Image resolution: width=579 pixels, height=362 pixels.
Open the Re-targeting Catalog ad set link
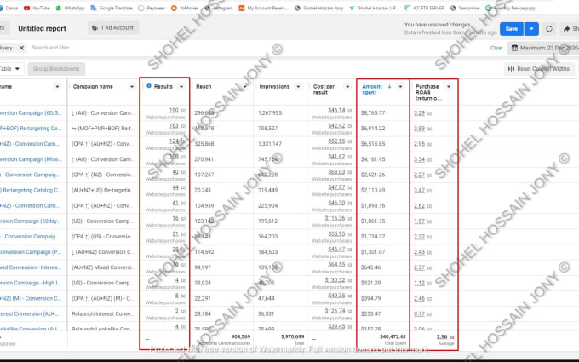pyautogui.click(x=31, y=190)
